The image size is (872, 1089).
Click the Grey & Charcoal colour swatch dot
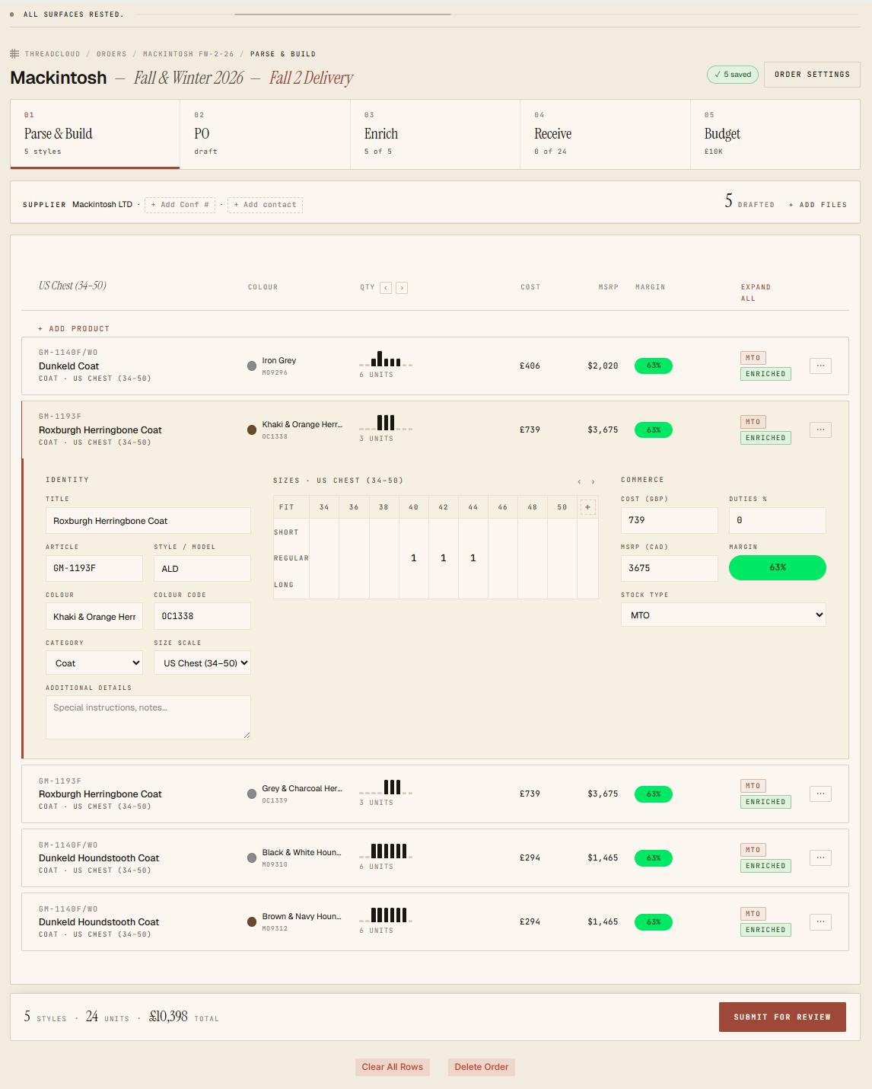pyautogui.click(x=252, y=794)
